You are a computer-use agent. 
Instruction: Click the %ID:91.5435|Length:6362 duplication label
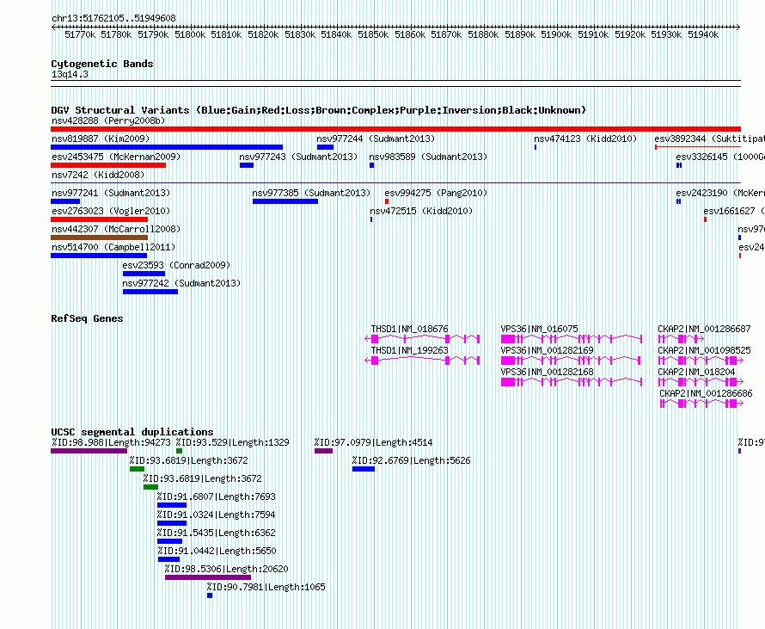(216, 533)
